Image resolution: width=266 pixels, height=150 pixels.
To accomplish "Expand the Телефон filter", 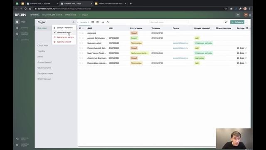I will pos(41,51).
